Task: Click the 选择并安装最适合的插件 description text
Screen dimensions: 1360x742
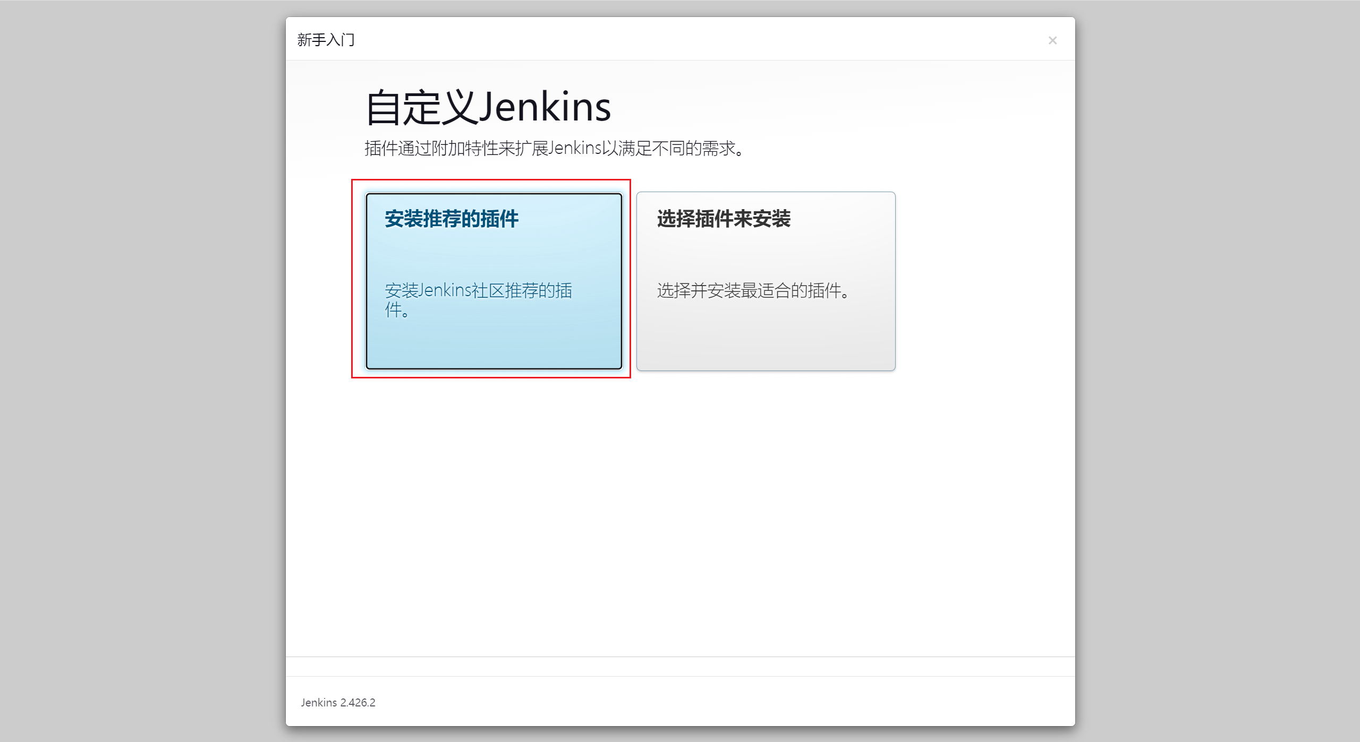Action: coord(753,291)
